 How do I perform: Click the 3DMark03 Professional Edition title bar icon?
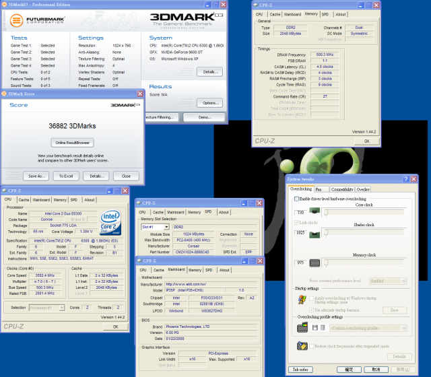point(5,5)
